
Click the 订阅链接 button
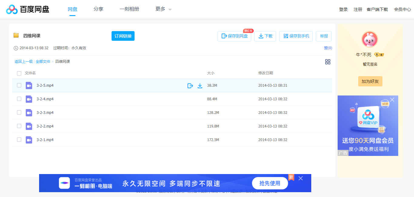(x=123, y=36)
